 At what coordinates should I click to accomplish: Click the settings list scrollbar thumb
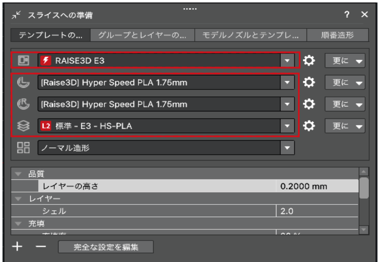pos(364,188)
